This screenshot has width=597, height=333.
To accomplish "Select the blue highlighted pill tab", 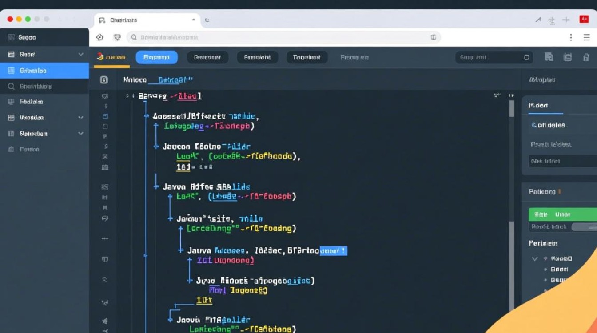I will point(156,57).
